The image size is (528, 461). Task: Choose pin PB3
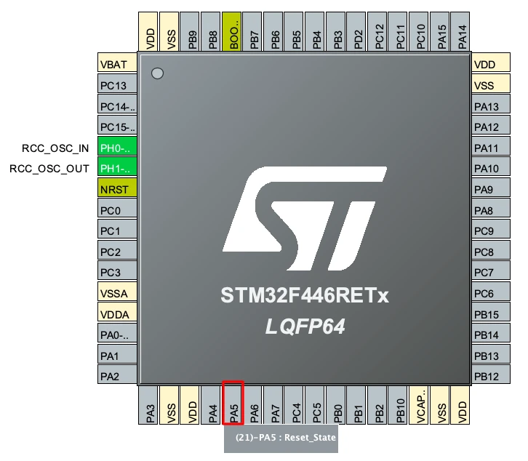336,31
